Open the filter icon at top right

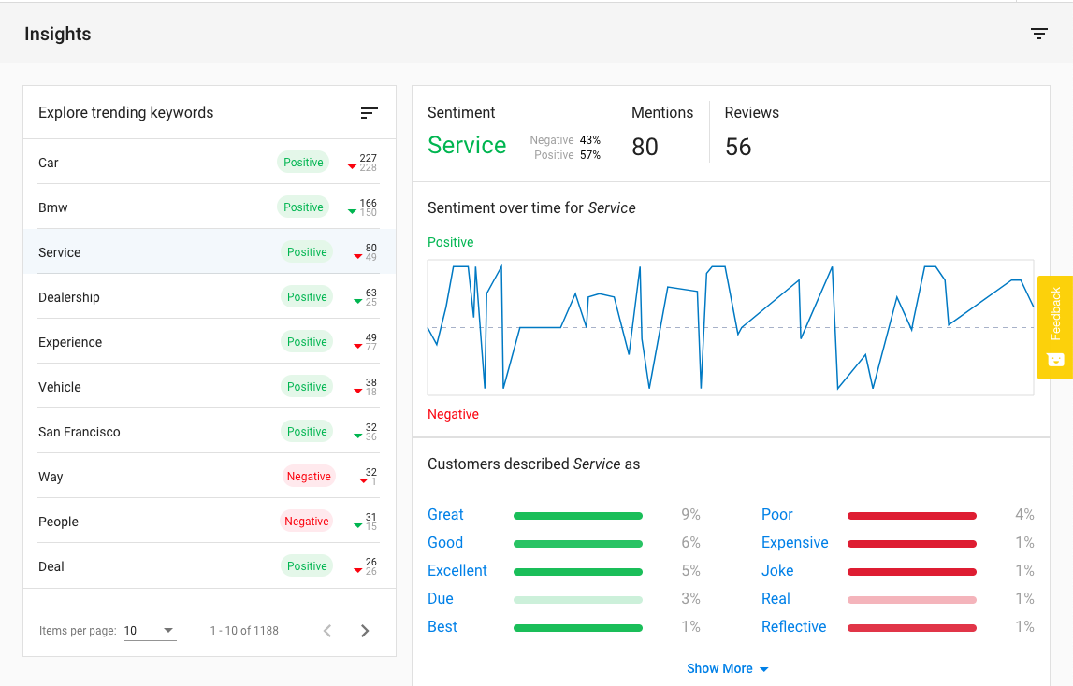point(1039,33)
